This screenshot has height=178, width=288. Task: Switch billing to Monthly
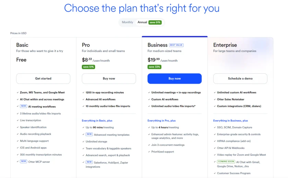tap(127, 22)
